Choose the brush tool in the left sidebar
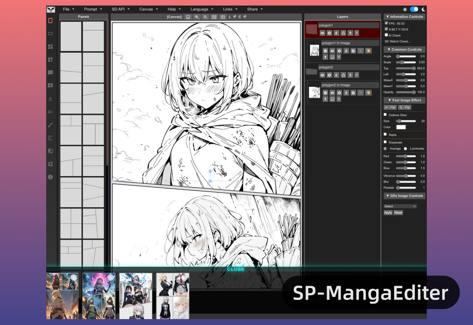This screenshot has width=473, height=325. click(x=50, y=125)
